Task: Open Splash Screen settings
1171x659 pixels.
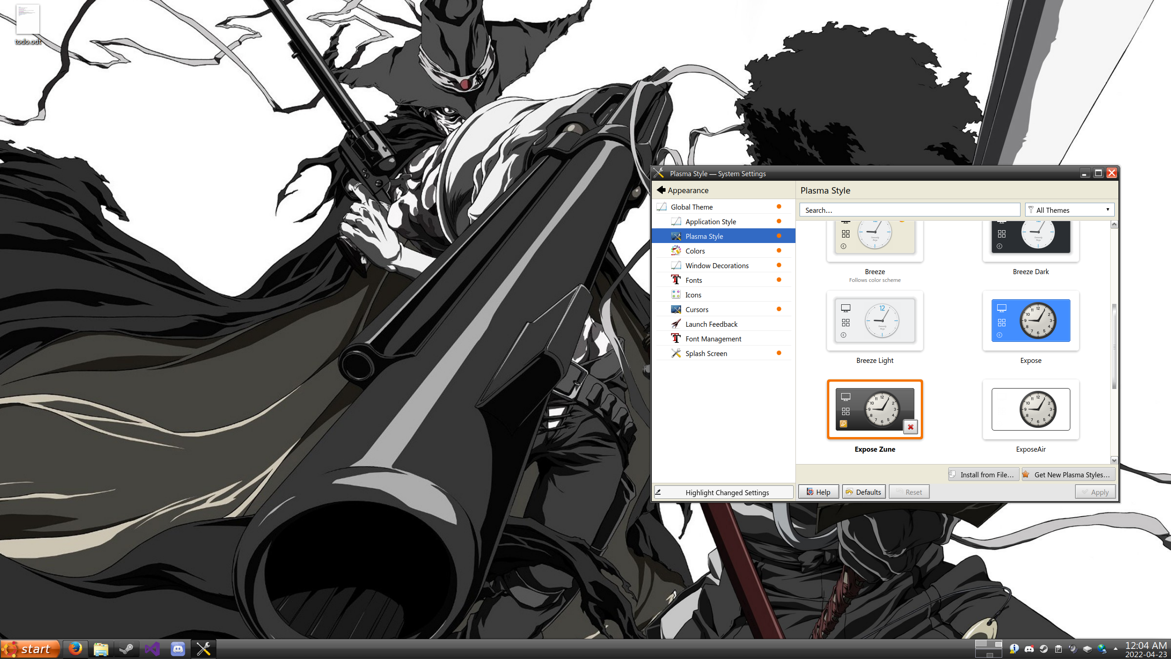Action: tap(724, 353)
